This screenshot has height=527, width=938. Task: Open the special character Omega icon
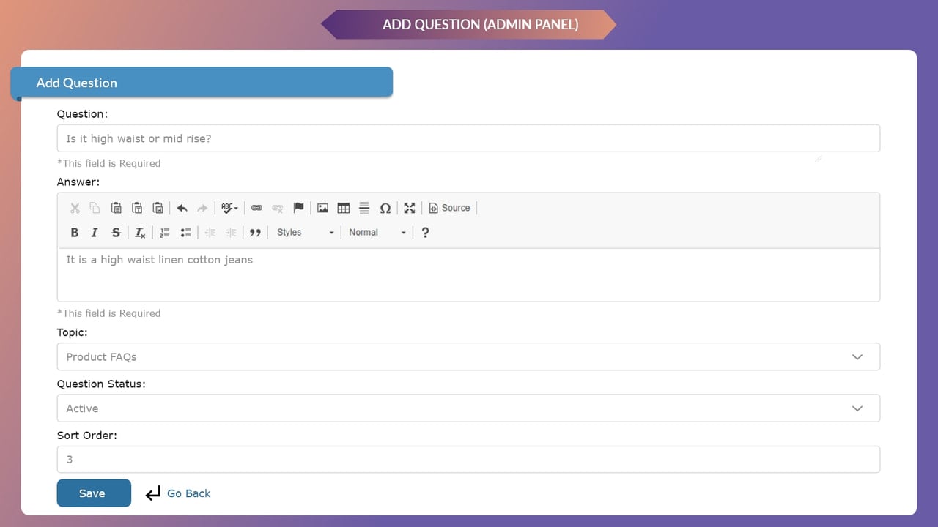385,208
